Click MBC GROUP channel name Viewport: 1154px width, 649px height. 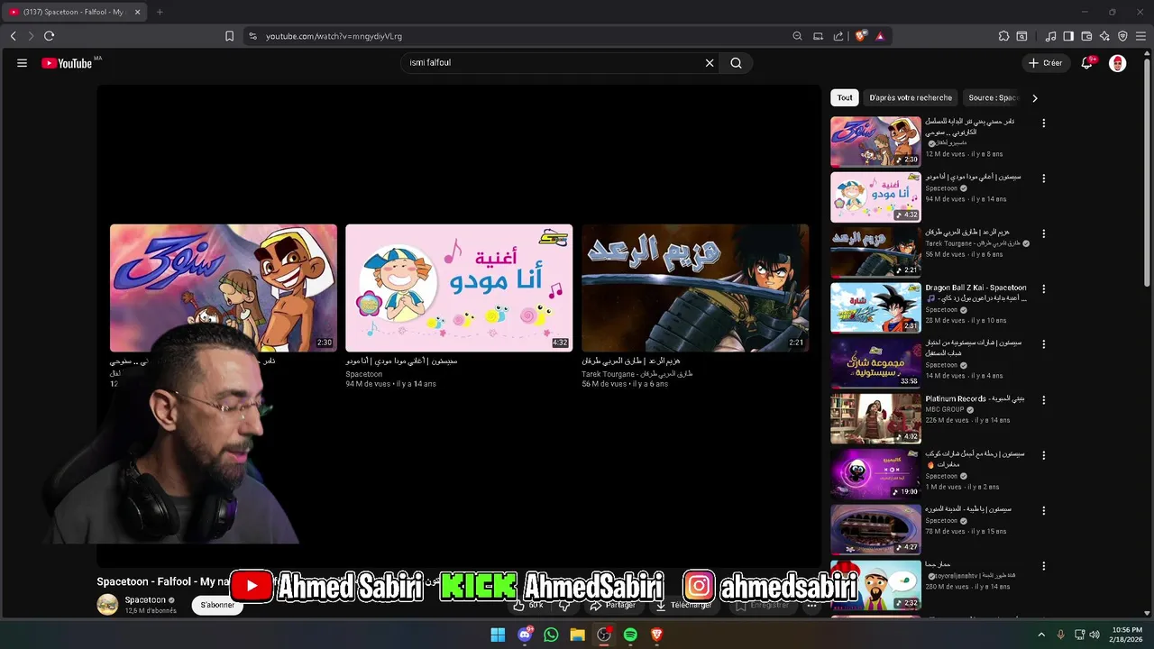coord(947,409)
